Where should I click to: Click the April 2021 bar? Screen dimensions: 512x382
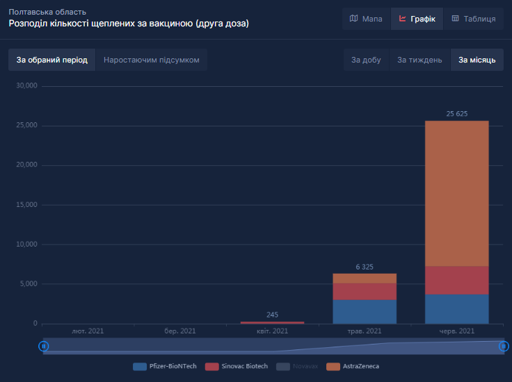(x=272, y=322)
